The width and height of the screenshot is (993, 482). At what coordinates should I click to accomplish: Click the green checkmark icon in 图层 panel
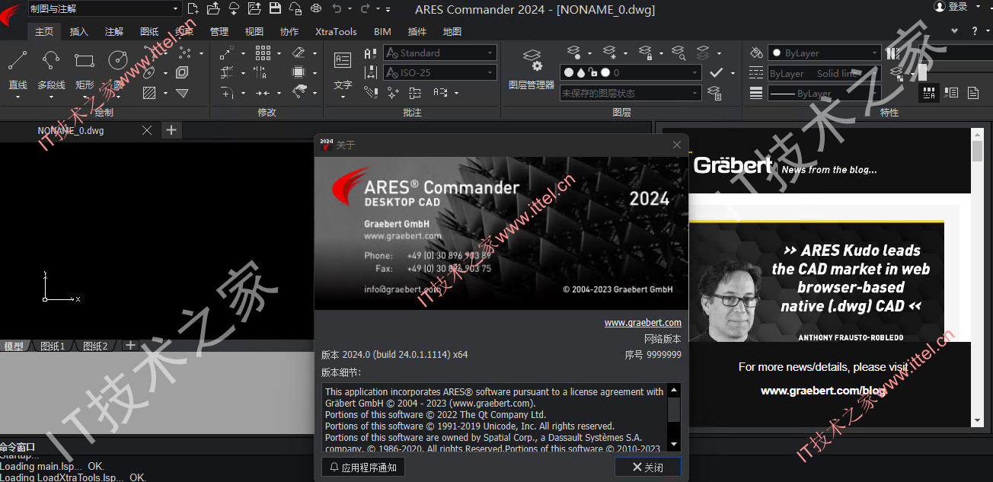(x=716, y=72)
